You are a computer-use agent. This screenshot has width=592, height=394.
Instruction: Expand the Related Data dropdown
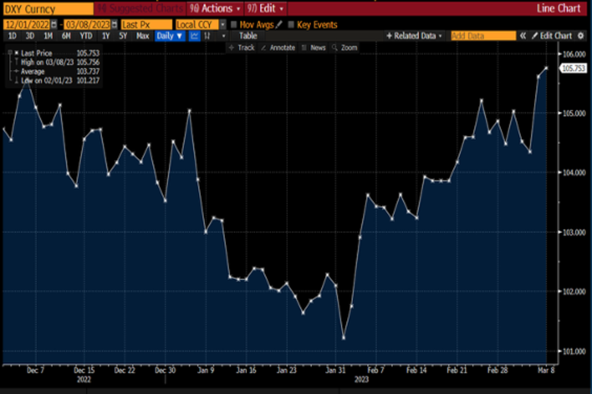click(x=414, y=36)
